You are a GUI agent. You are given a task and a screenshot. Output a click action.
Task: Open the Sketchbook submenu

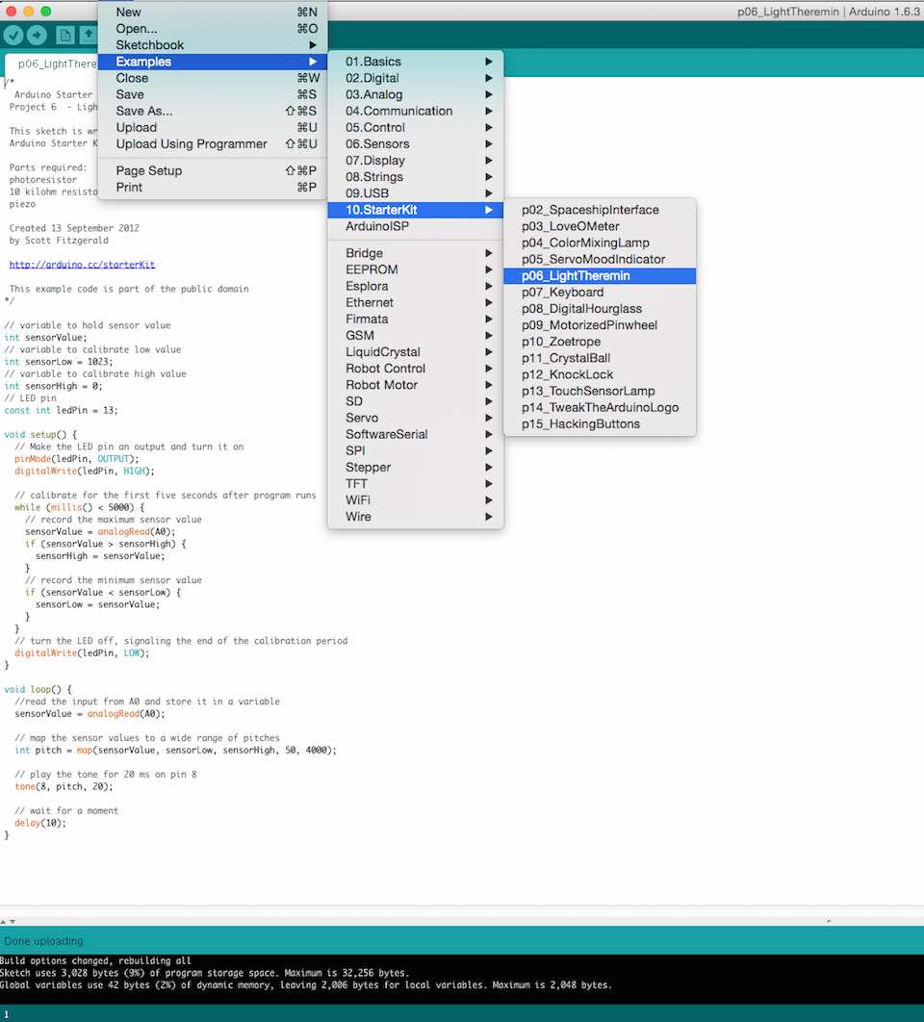[213, 45]
